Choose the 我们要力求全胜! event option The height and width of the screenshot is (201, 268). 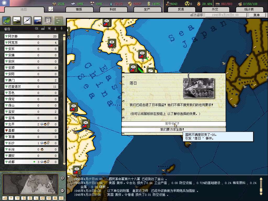[174, 130]
